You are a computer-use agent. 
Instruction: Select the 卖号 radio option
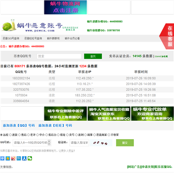coord(67,135)
